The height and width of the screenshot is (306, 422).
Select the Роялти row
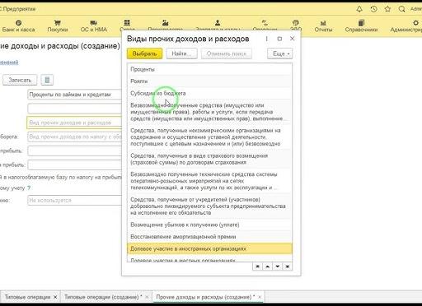(209, 81)
